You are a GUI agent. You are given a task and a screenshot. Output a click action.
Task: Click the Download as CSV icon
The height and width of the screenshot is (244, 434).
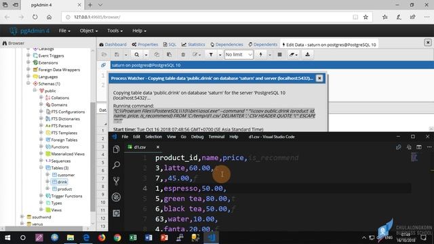307,54
